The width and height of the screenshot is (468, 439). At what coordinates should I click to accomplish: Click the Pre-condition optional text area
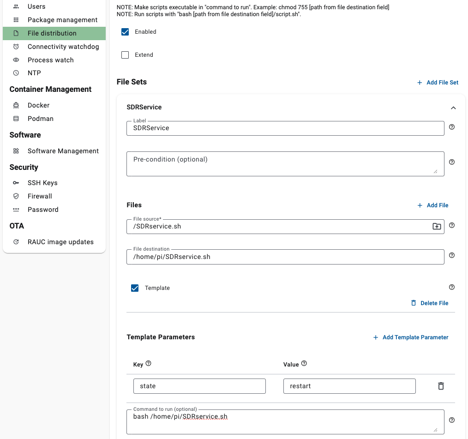[285, 163]
